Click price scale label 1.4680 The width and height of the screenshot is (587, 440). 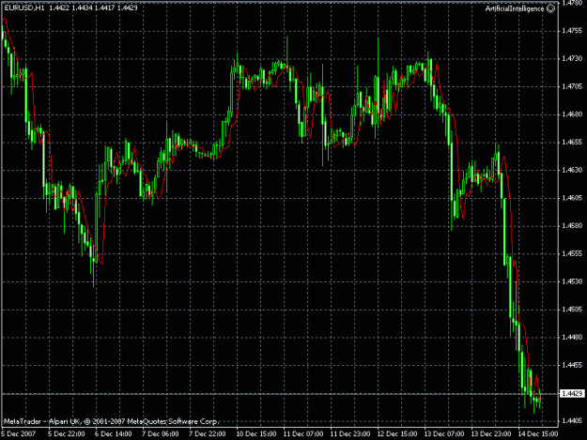point(572,114)
